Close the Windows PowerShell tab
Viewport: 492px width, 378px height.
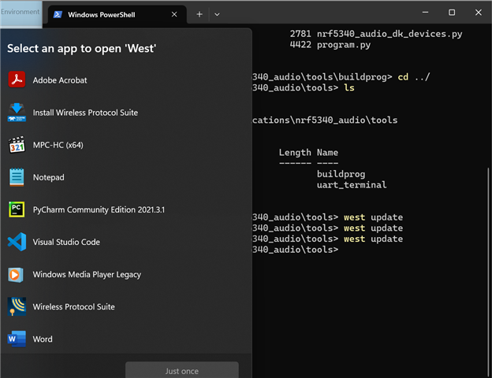(174, 14)
